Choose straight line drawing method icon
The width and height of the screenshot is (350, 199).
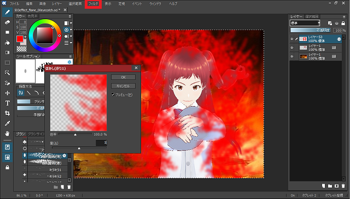[x=29, y=92]
